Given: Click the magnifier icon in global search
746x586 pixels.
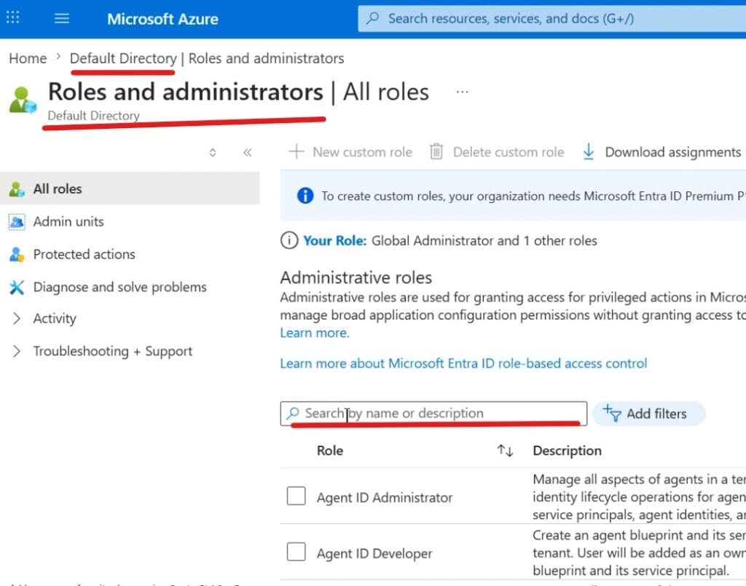Looking at the screenshot, I should point(372,18).
